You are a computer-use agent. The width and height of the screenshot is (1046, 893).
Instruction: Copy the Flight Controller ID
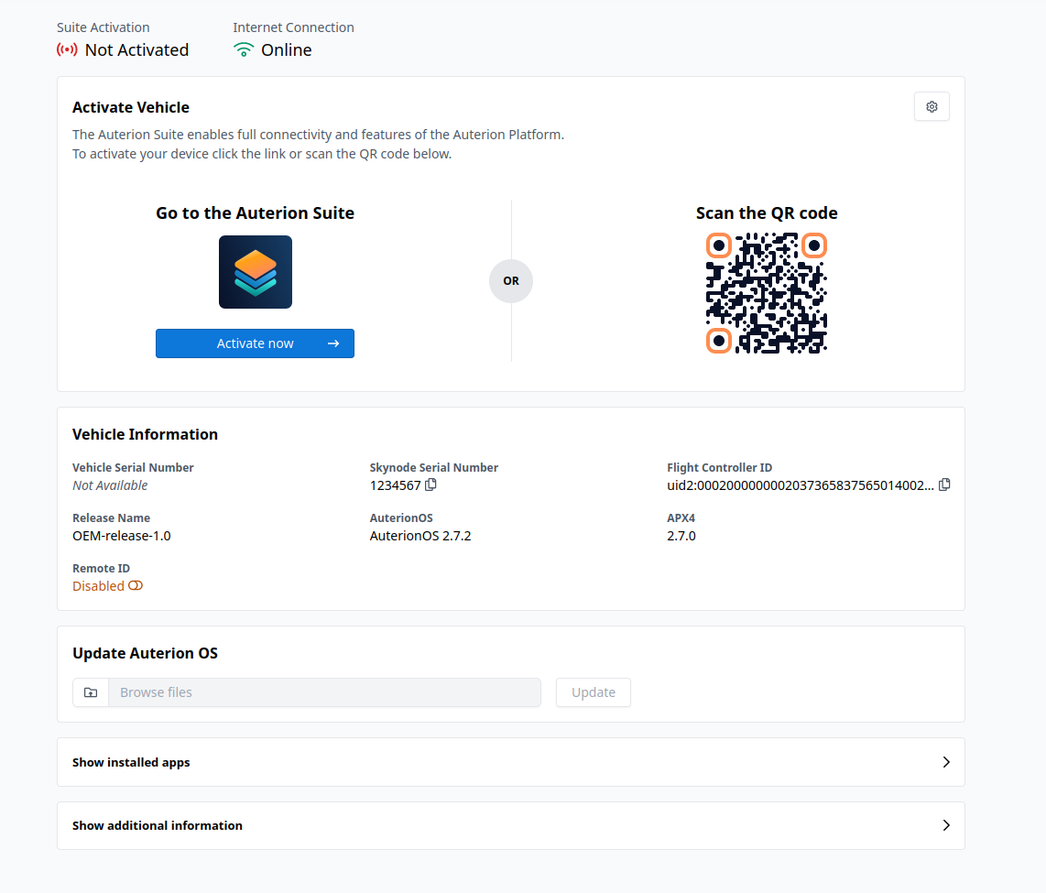(x=944, y=485)
